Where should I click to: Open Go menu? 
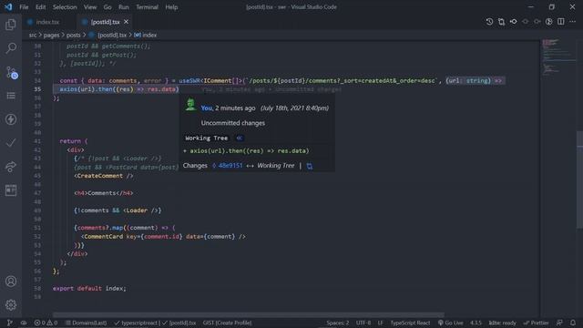[x=107, y=7]
